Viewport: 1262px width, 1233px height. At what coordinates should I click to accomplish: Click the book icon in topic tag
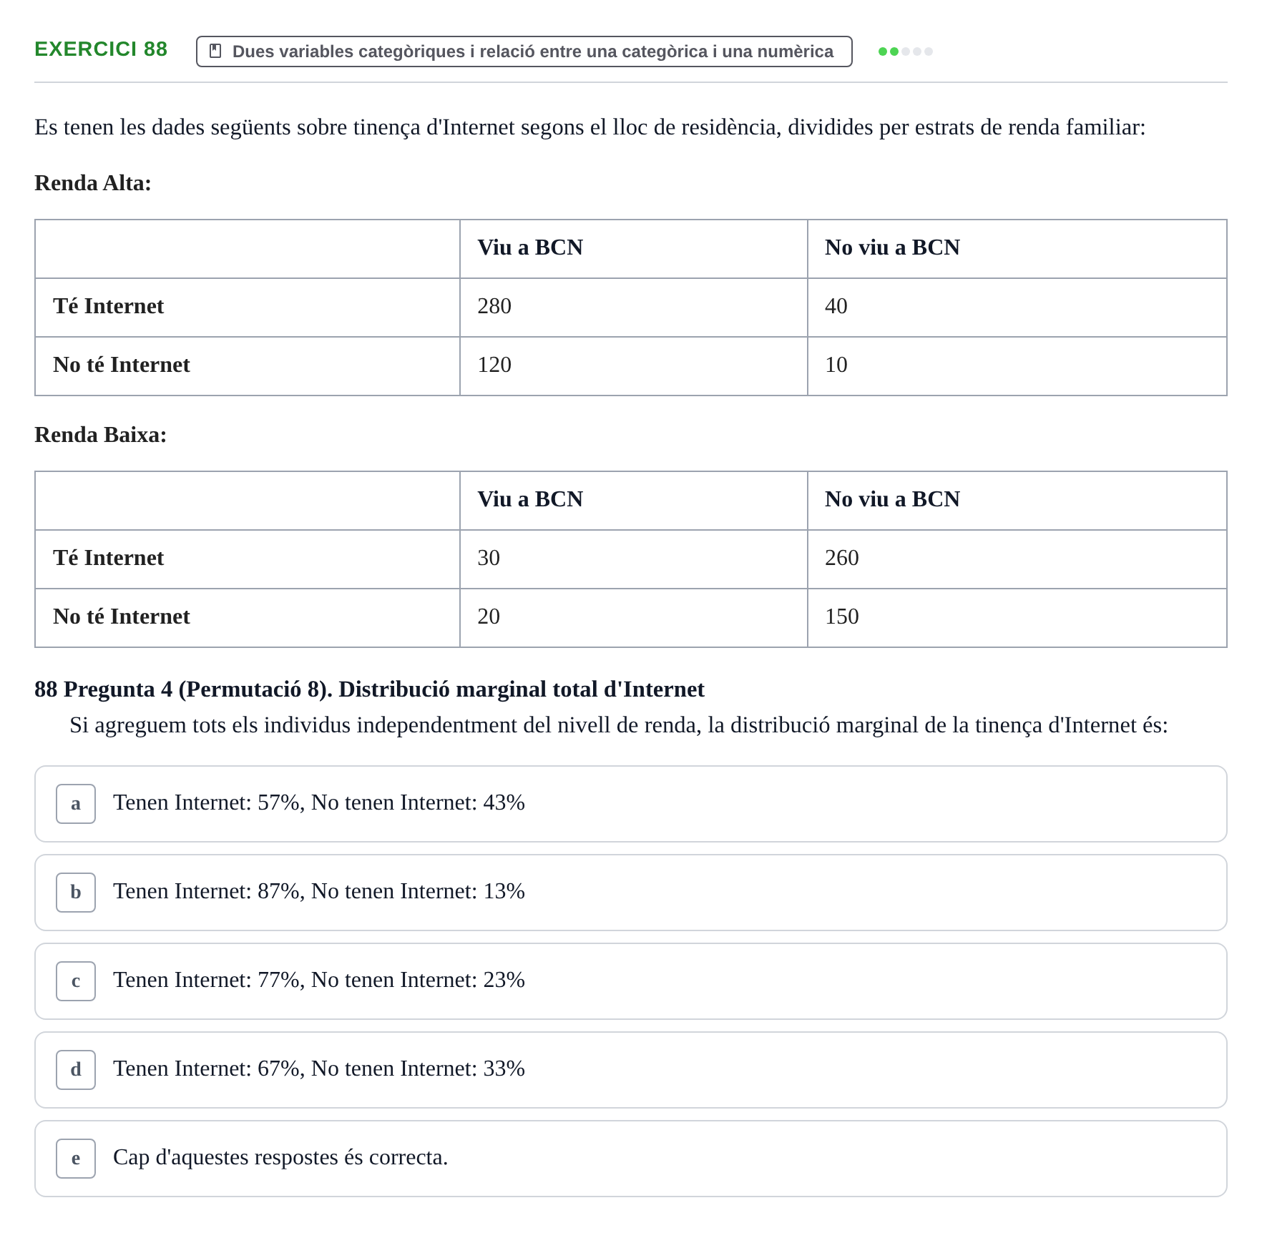(215, 51)
